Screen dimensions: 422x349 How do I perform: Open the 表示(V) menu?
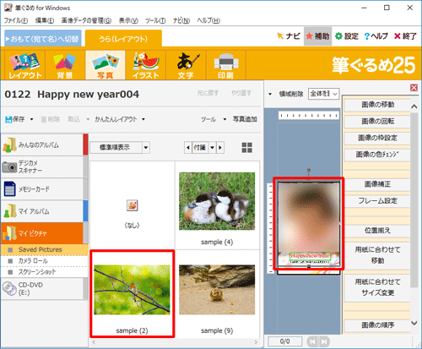(128, 20)
